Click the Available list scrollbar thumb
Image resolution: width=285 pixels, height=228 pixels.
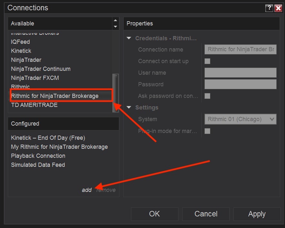(x=115, y=93)
